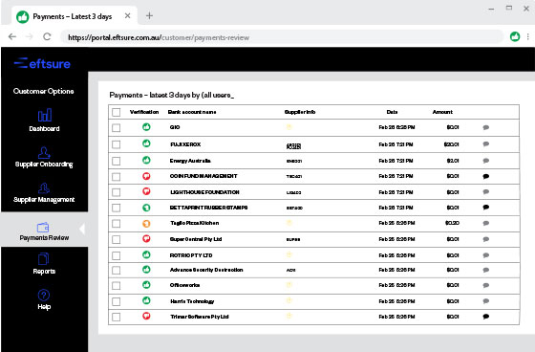This screenshot has width=535, height=352.
Task: Go back with browser back arrow
Action: tap(12, 36)
